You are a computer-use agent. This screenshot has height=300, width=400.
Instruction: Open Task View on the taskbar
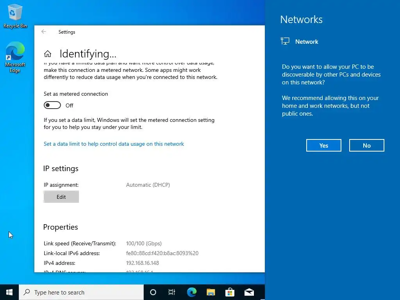[172, 292]
